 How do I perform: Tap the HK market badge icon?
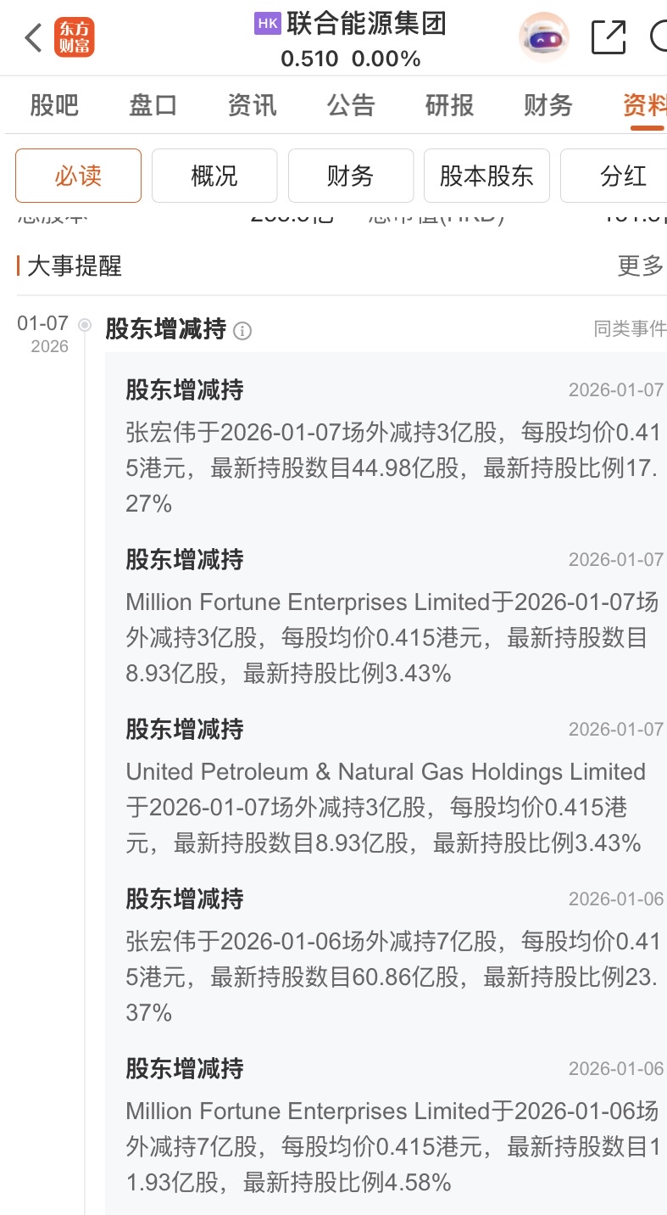pos(267,24)
